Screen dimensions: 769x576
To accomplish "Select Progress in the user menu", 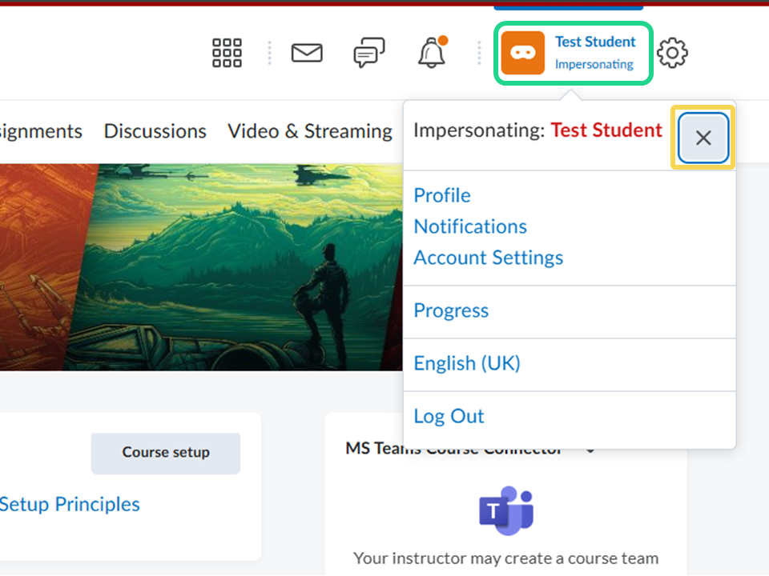I will (450, 310).
